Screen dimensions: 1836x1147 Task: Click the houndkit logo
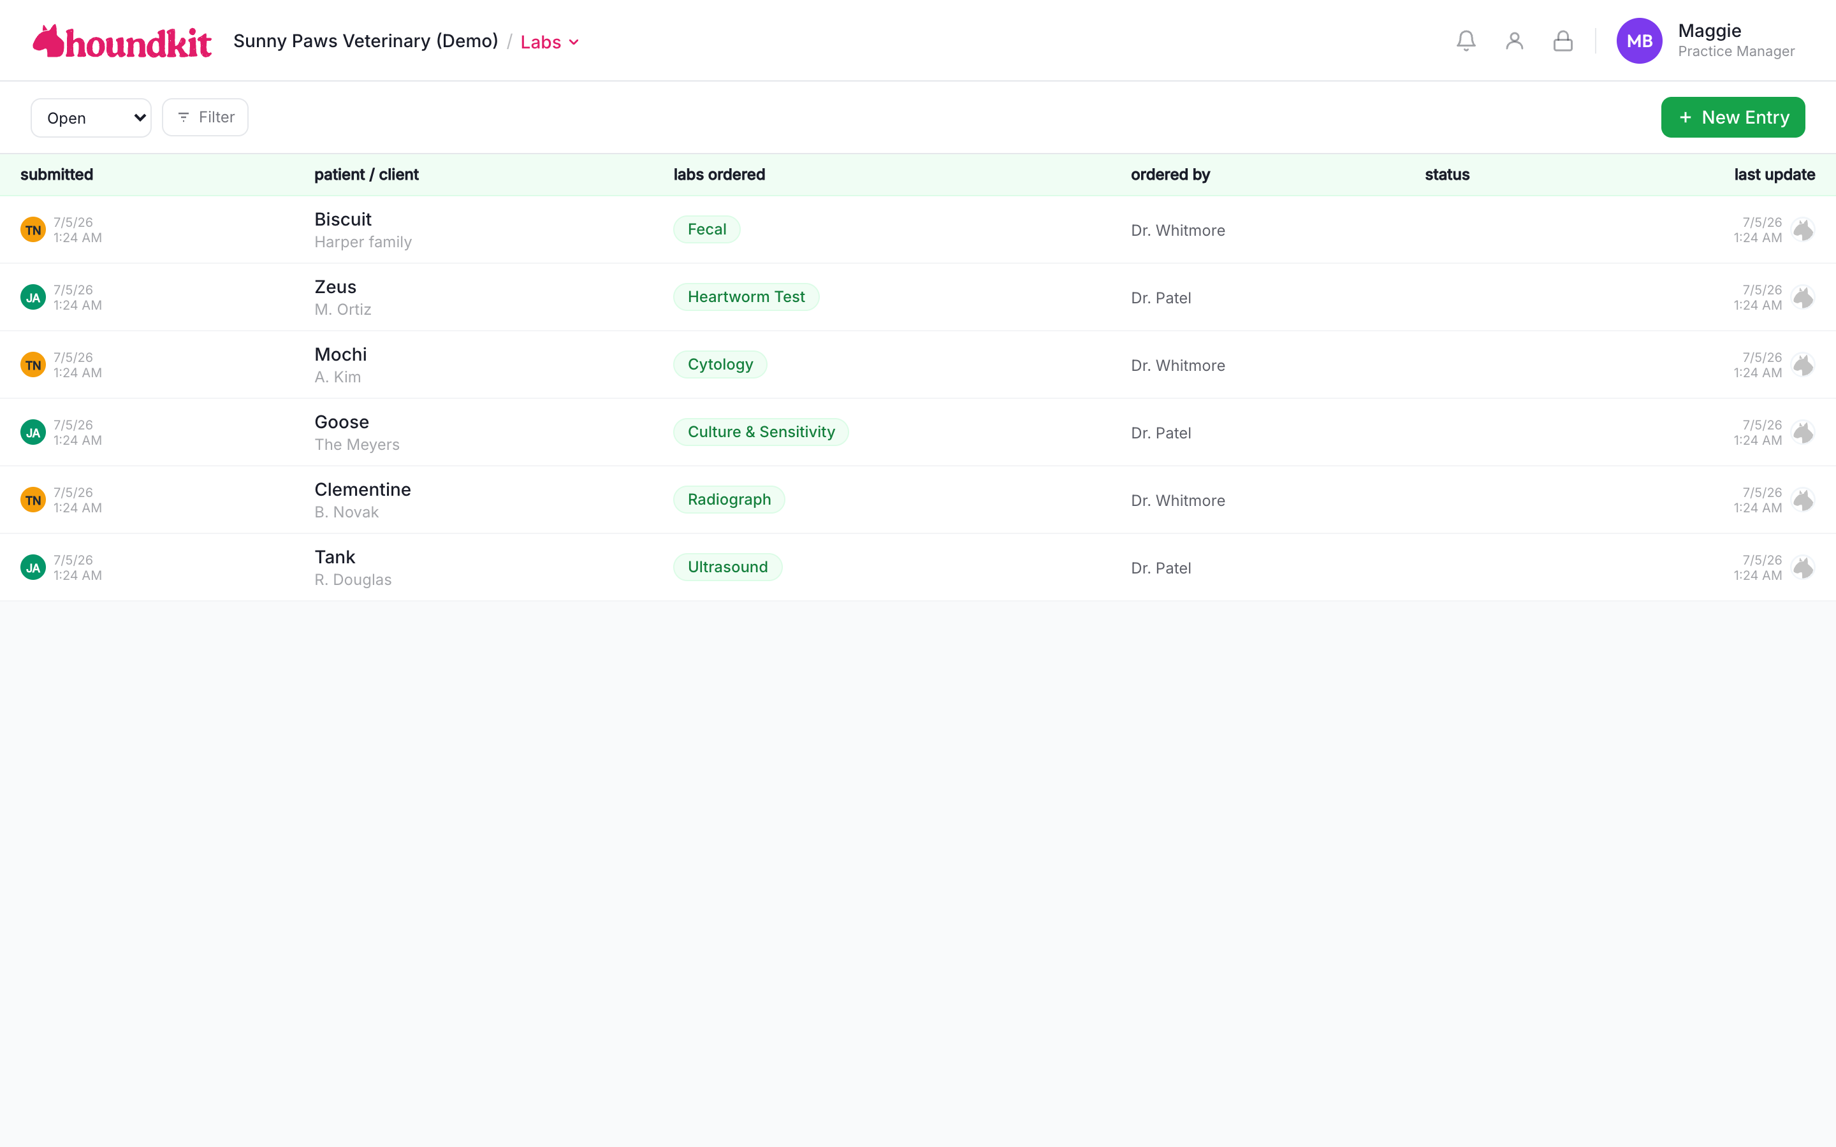122,41
